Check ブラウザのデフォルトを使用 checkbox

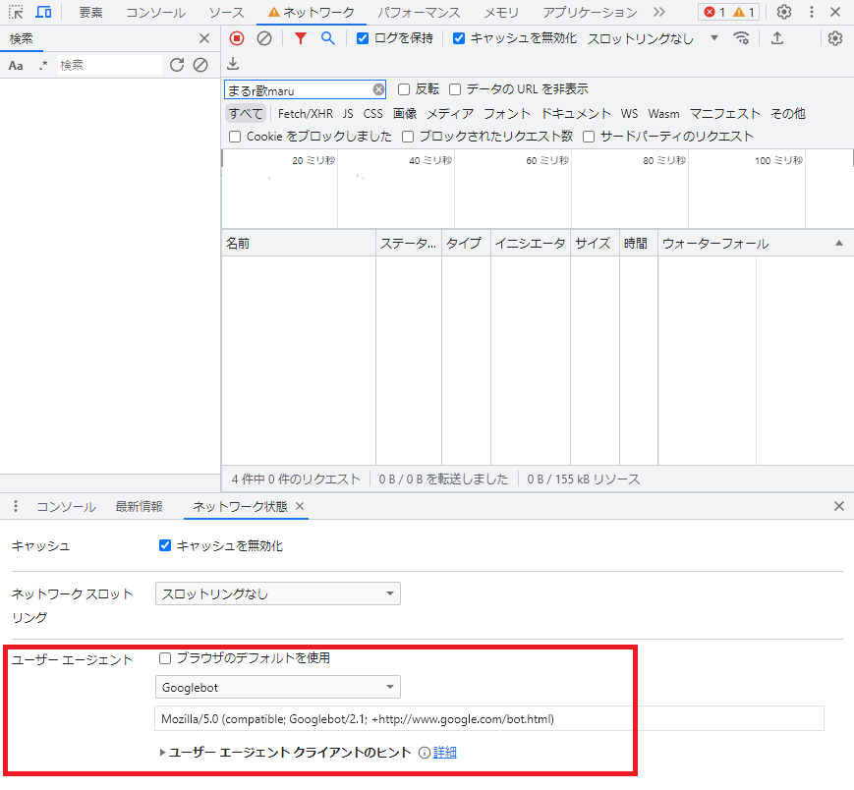click(x=165, y=657)
